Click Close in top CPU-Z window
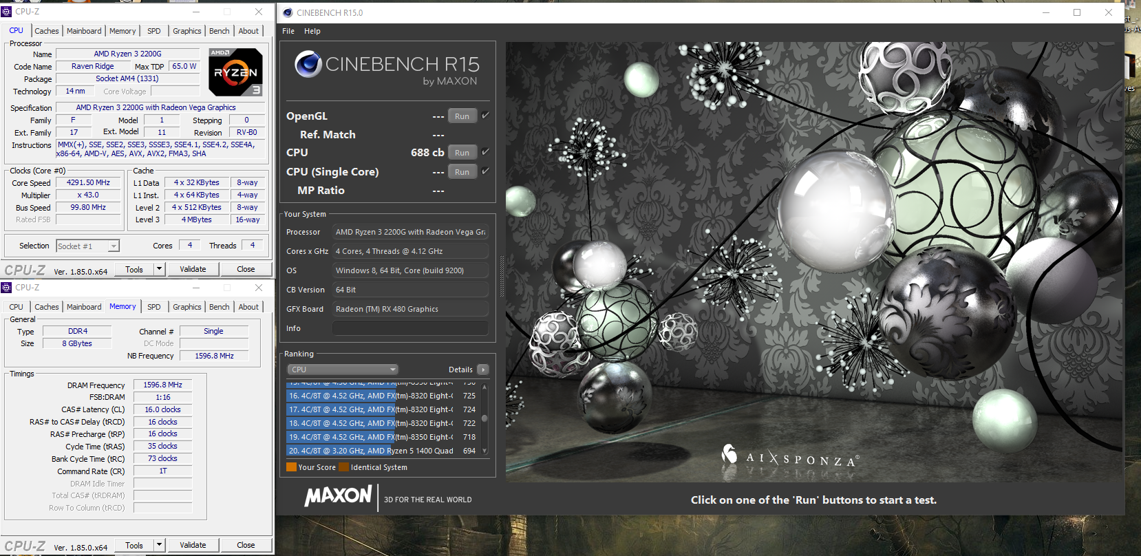Image resolution: width=1141 pixels, height=556 pixels. [246, 269]
